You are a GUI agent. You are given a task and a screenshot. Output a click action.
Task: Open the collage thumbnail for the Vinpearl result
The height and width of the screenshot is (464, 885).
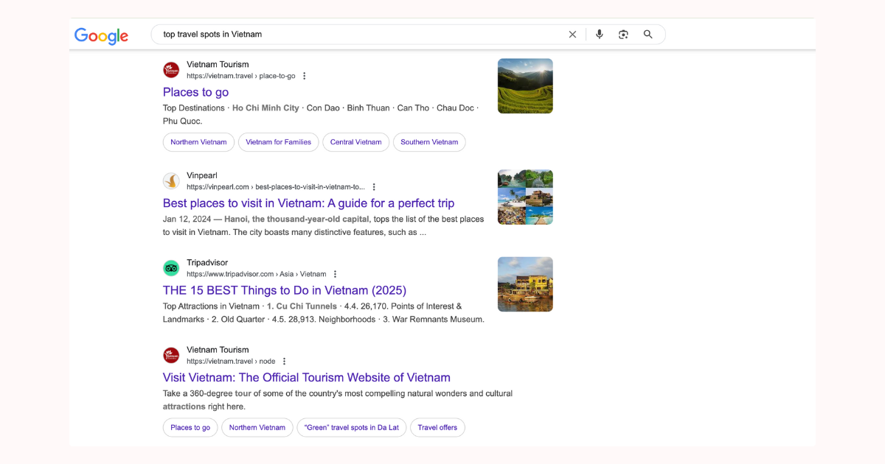coord(525,197)
